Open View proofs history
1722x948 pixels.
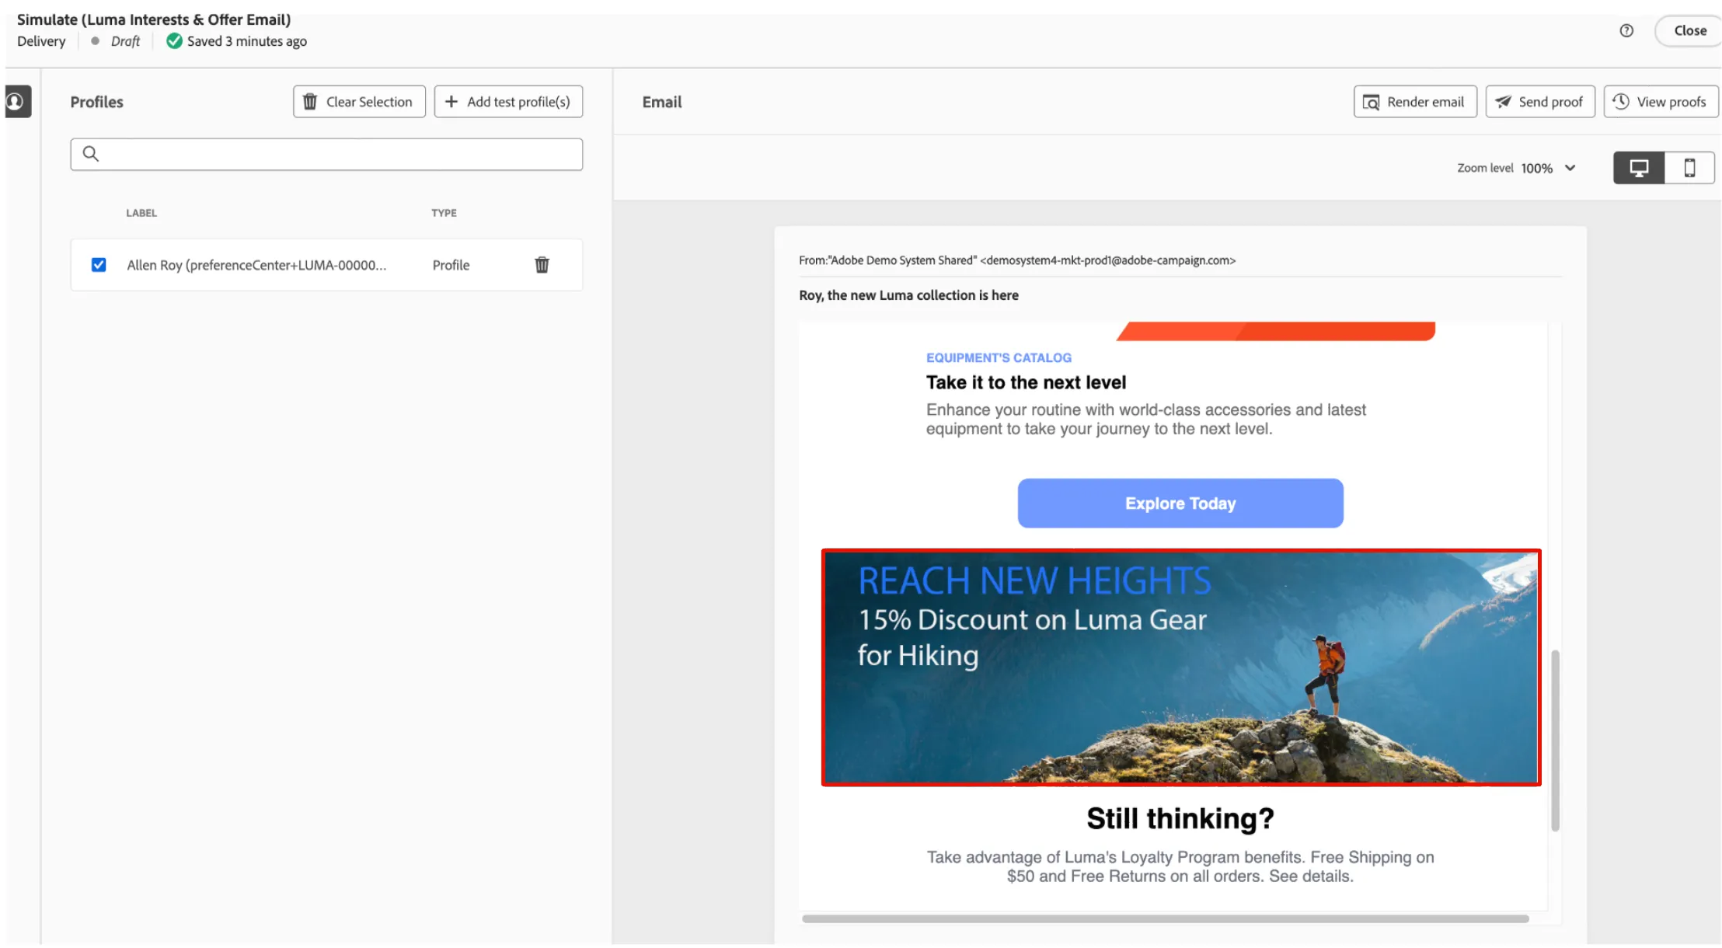click(1661, 102)
